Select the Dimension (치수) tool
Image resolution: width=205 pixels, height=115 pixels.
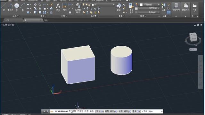point(65,7)
